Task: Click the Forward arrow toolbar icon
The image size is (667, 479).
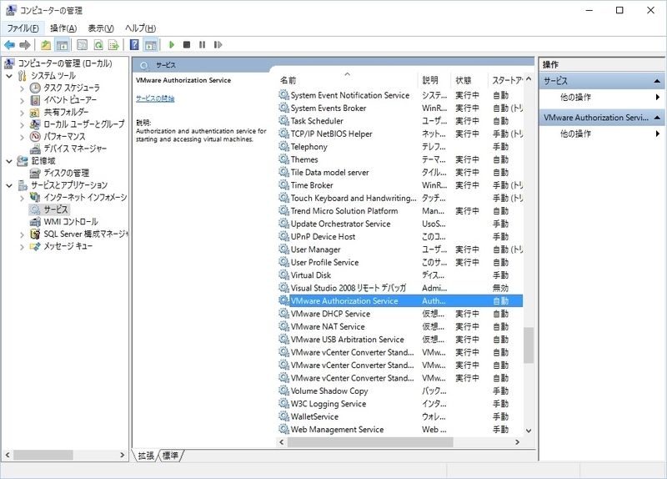Action: pos(25,45)
